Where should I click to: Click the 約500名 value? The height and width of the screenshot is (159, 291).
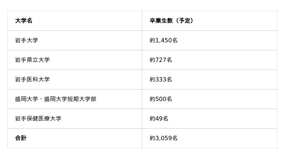[x=161, y=99]
